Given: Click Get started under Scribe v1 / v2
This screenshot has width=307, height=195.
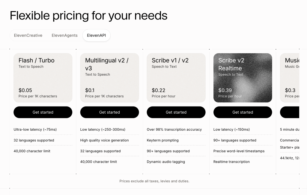Looking at the screenshot, I should 176,112.
